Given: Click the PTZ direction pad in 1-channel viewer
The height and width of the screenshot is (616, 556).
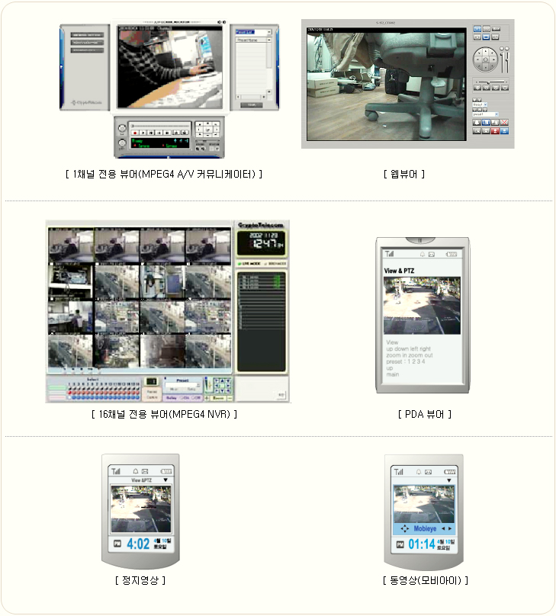Looking at the screenshot, I should pyautogui.click(x=207, y=128).
